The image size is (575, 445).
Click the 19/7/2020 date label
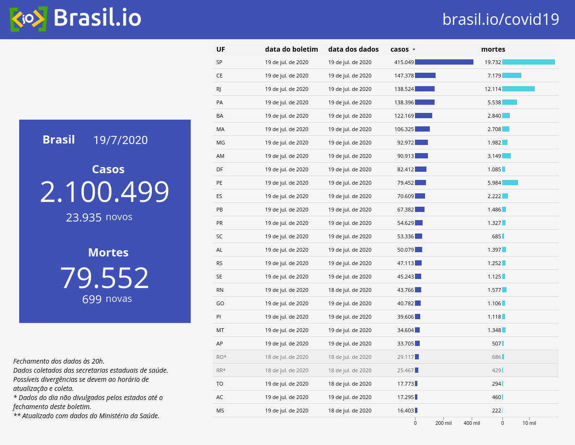120,140
